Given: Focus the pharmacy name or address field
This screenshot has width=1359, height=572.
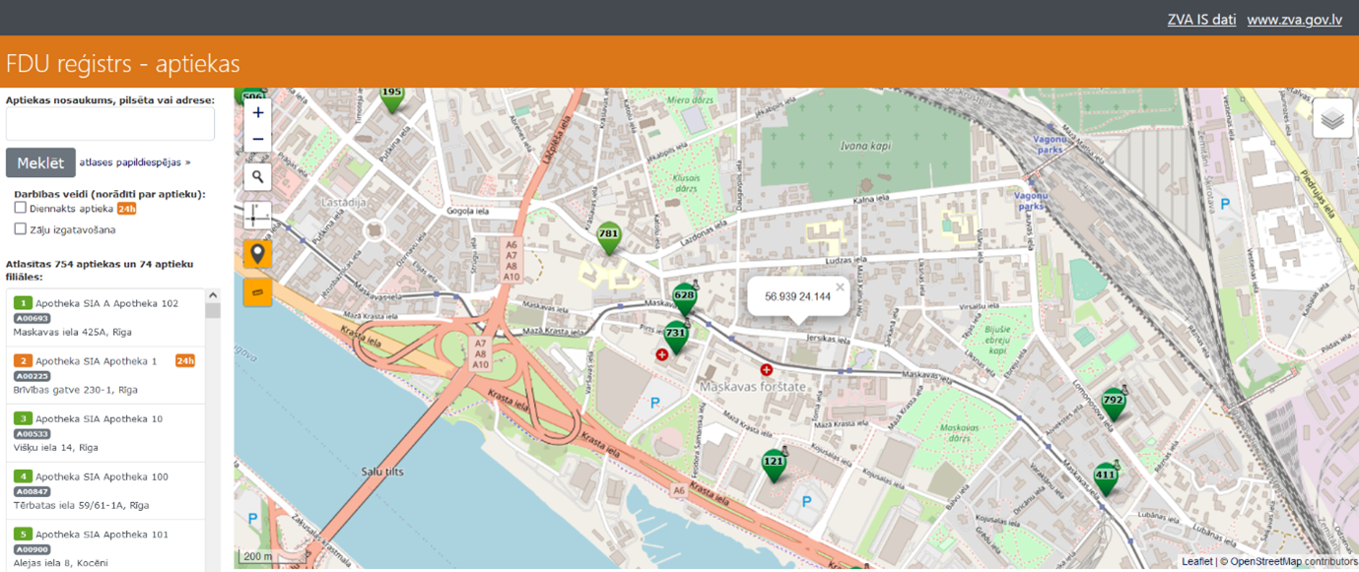Looking at the screenshot, I should [110, 124].
